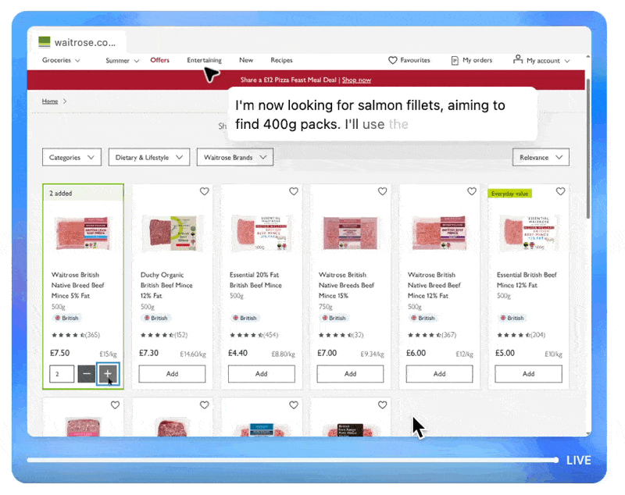
Task: Add Native Breed Beef Mince 12% Fat £6.00
Action: pos(440,374)
